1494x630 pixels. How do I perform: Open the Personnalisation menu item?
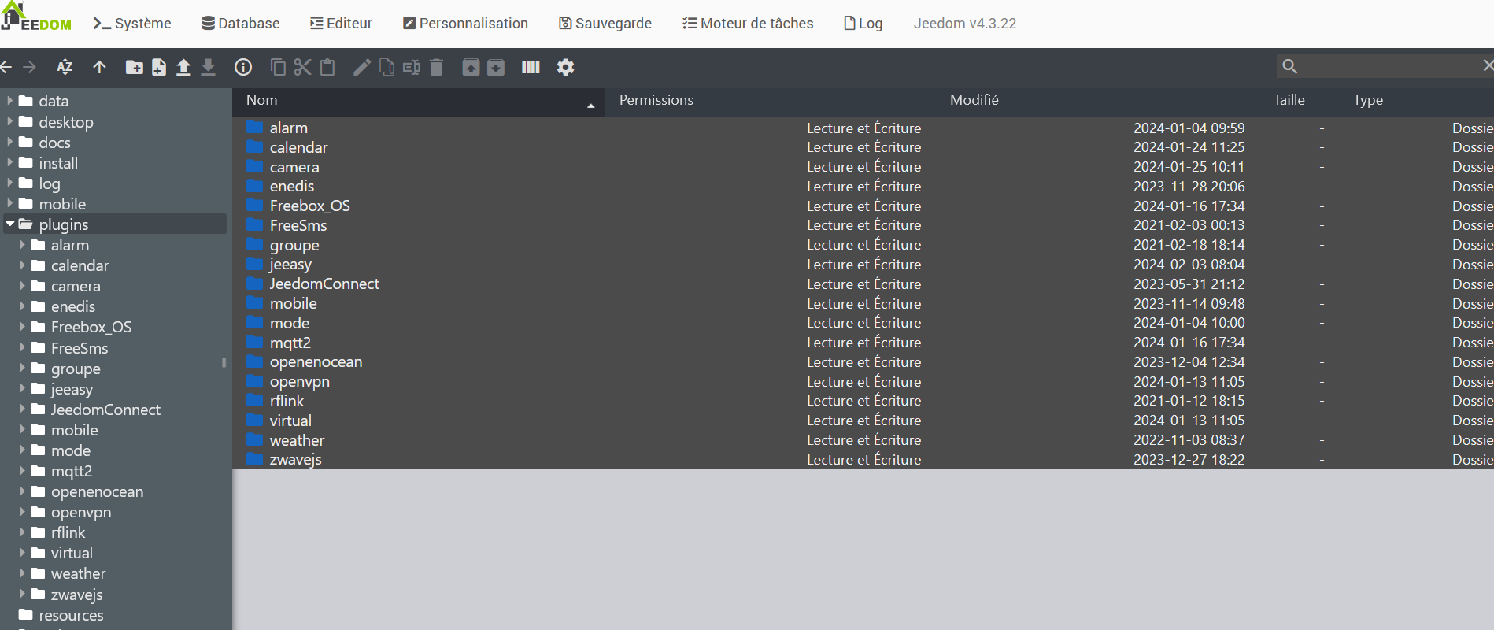(465, 24)
